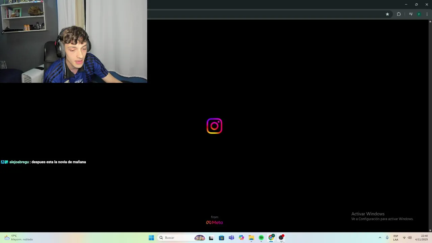Viewport: 432px width, 243px height.
Task: Select Chrome icon in the taskbar
Action: point(271,238)
